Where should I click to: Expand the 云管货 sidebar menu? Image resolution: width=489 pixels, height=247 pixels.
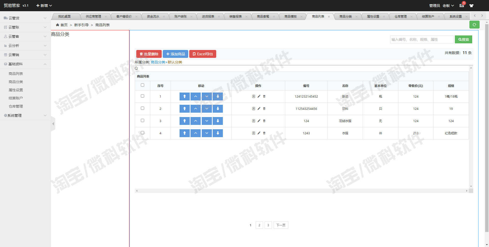25,18
